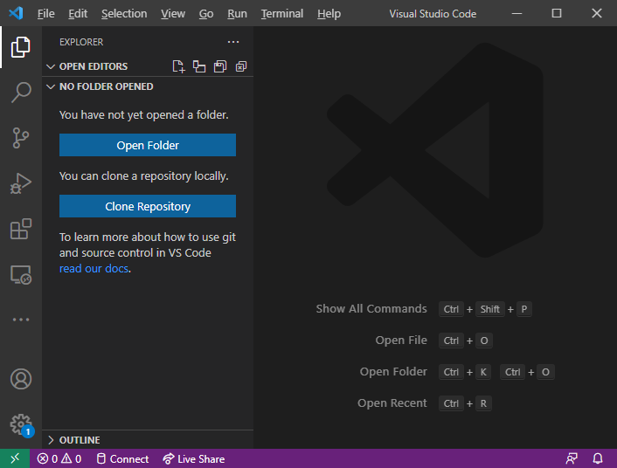Viewport: 617px width, 468px height.
Task: Close the Visual Studio Code window
Action: pos(597,13)
